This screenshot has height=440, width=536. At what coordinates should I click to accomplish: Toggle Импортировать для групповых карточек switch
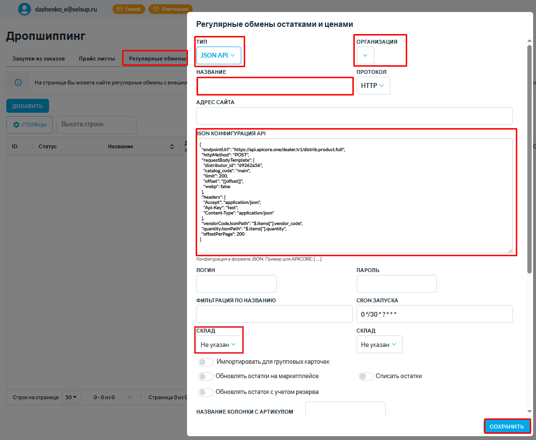point(206,362)
